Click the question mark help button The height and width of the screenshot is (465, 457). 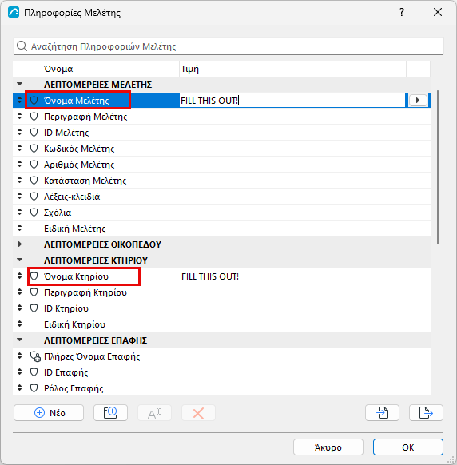tap(402, 13)
